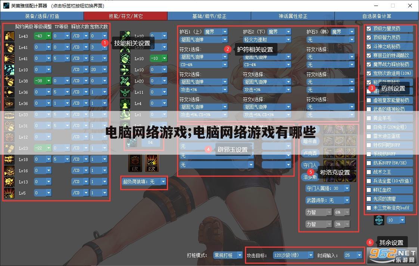Click the Lv38 skill icon
Image resolution: width=419 pixels, height=266 pixels.
click(x=9, y=81)
